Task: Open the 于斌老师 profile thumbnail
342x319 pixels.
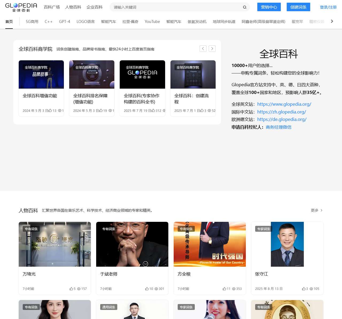Action: click(x=132, y=244)
